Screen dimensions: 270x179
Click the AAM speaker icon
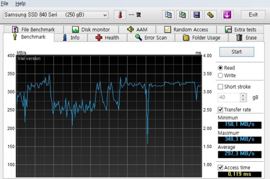[x=130, y=29]
